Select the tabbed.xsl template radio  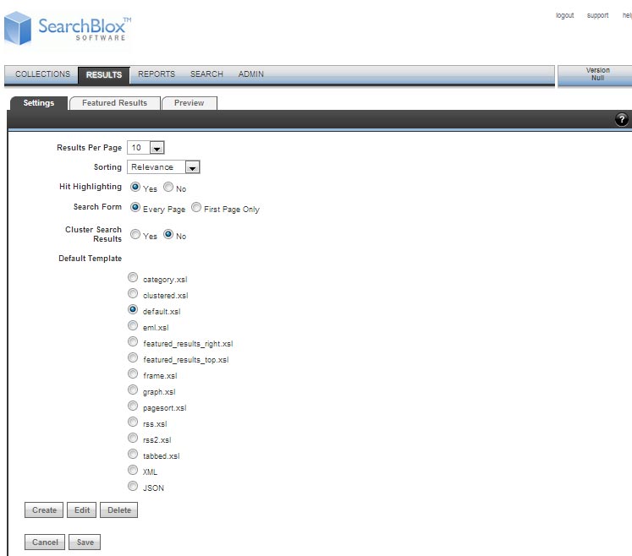click(133, 454)
